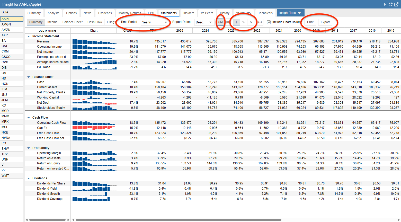
Task: Select MSFT in the ticker list
Action: point(12,127)
